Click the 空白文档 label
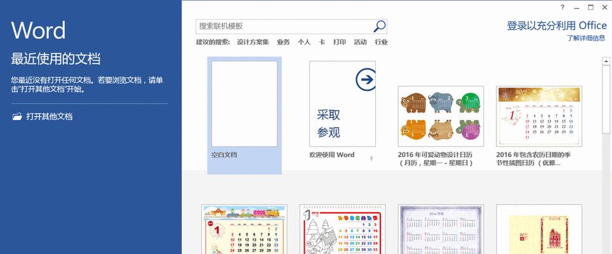Viewport: 612px width, 254px height. (x=224, y=154)
